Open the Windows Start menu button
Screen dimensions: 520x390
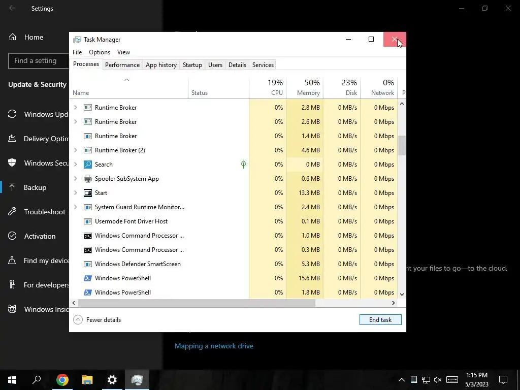(12, 380)
